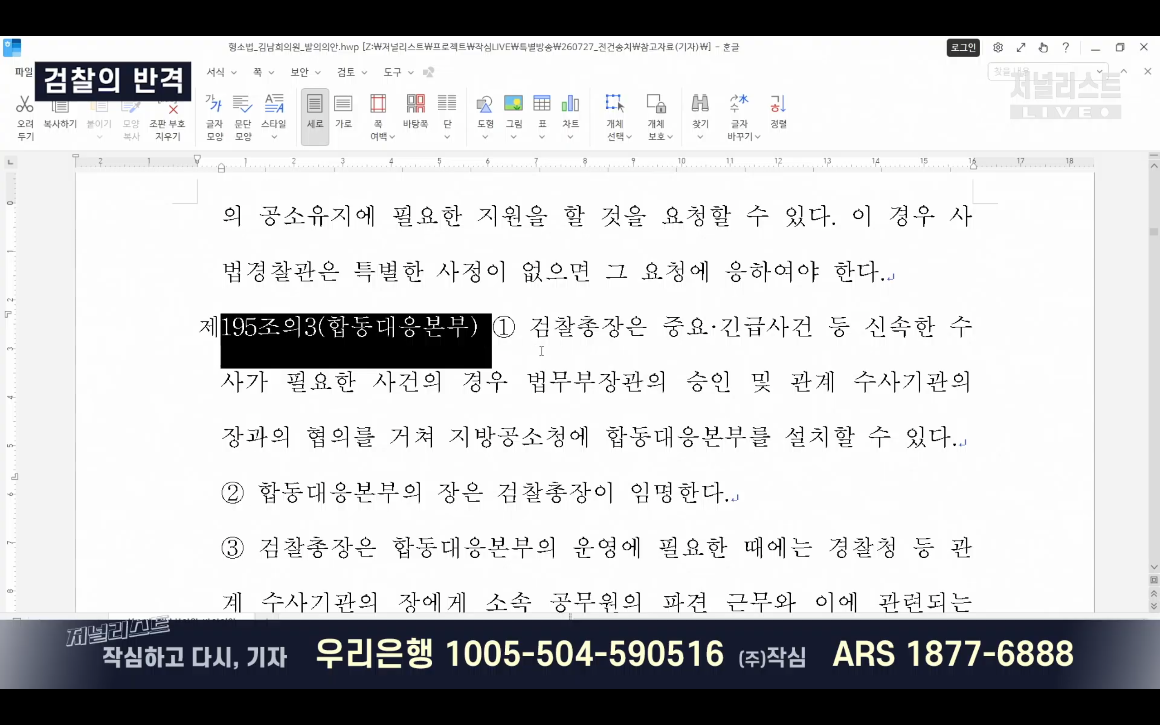Screen dimensions: 1160x725
Task: Open Character Shape (글자 모양) settings
Action: pyautogui.click(x=214, y=103)
